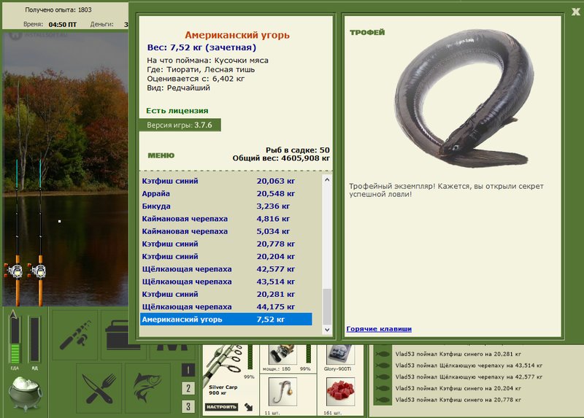Switch to rod slot 2
The width and height of the screenshot is (584, 418).
(x=188, y=388)
